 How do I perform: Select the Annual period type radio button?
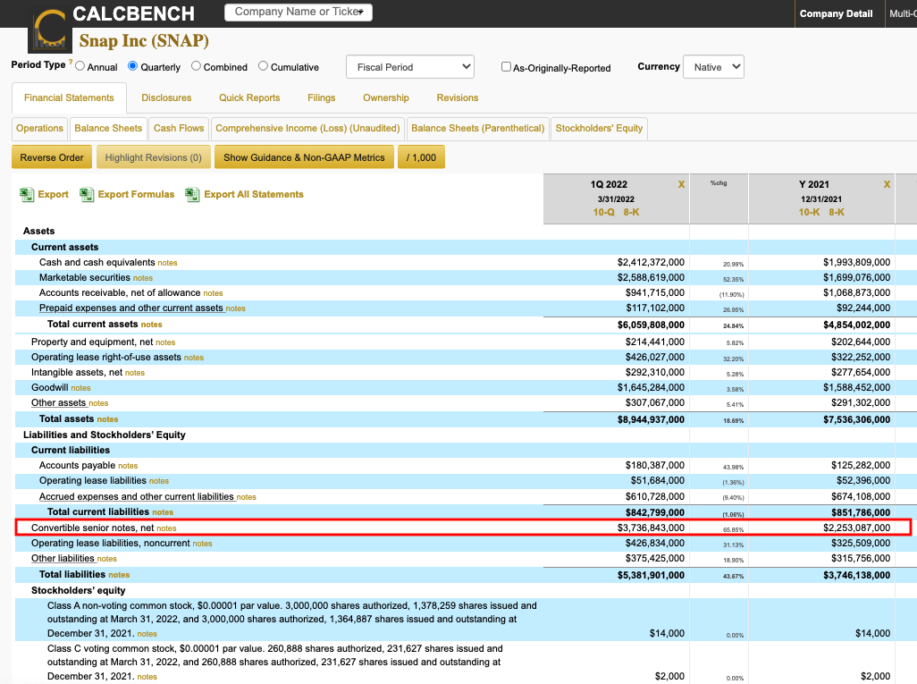pyautogui.click(x=80, y=66)
